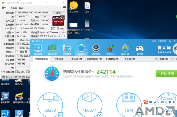
Task: Click the 60263 processor score circle
Action: (50, 105)
